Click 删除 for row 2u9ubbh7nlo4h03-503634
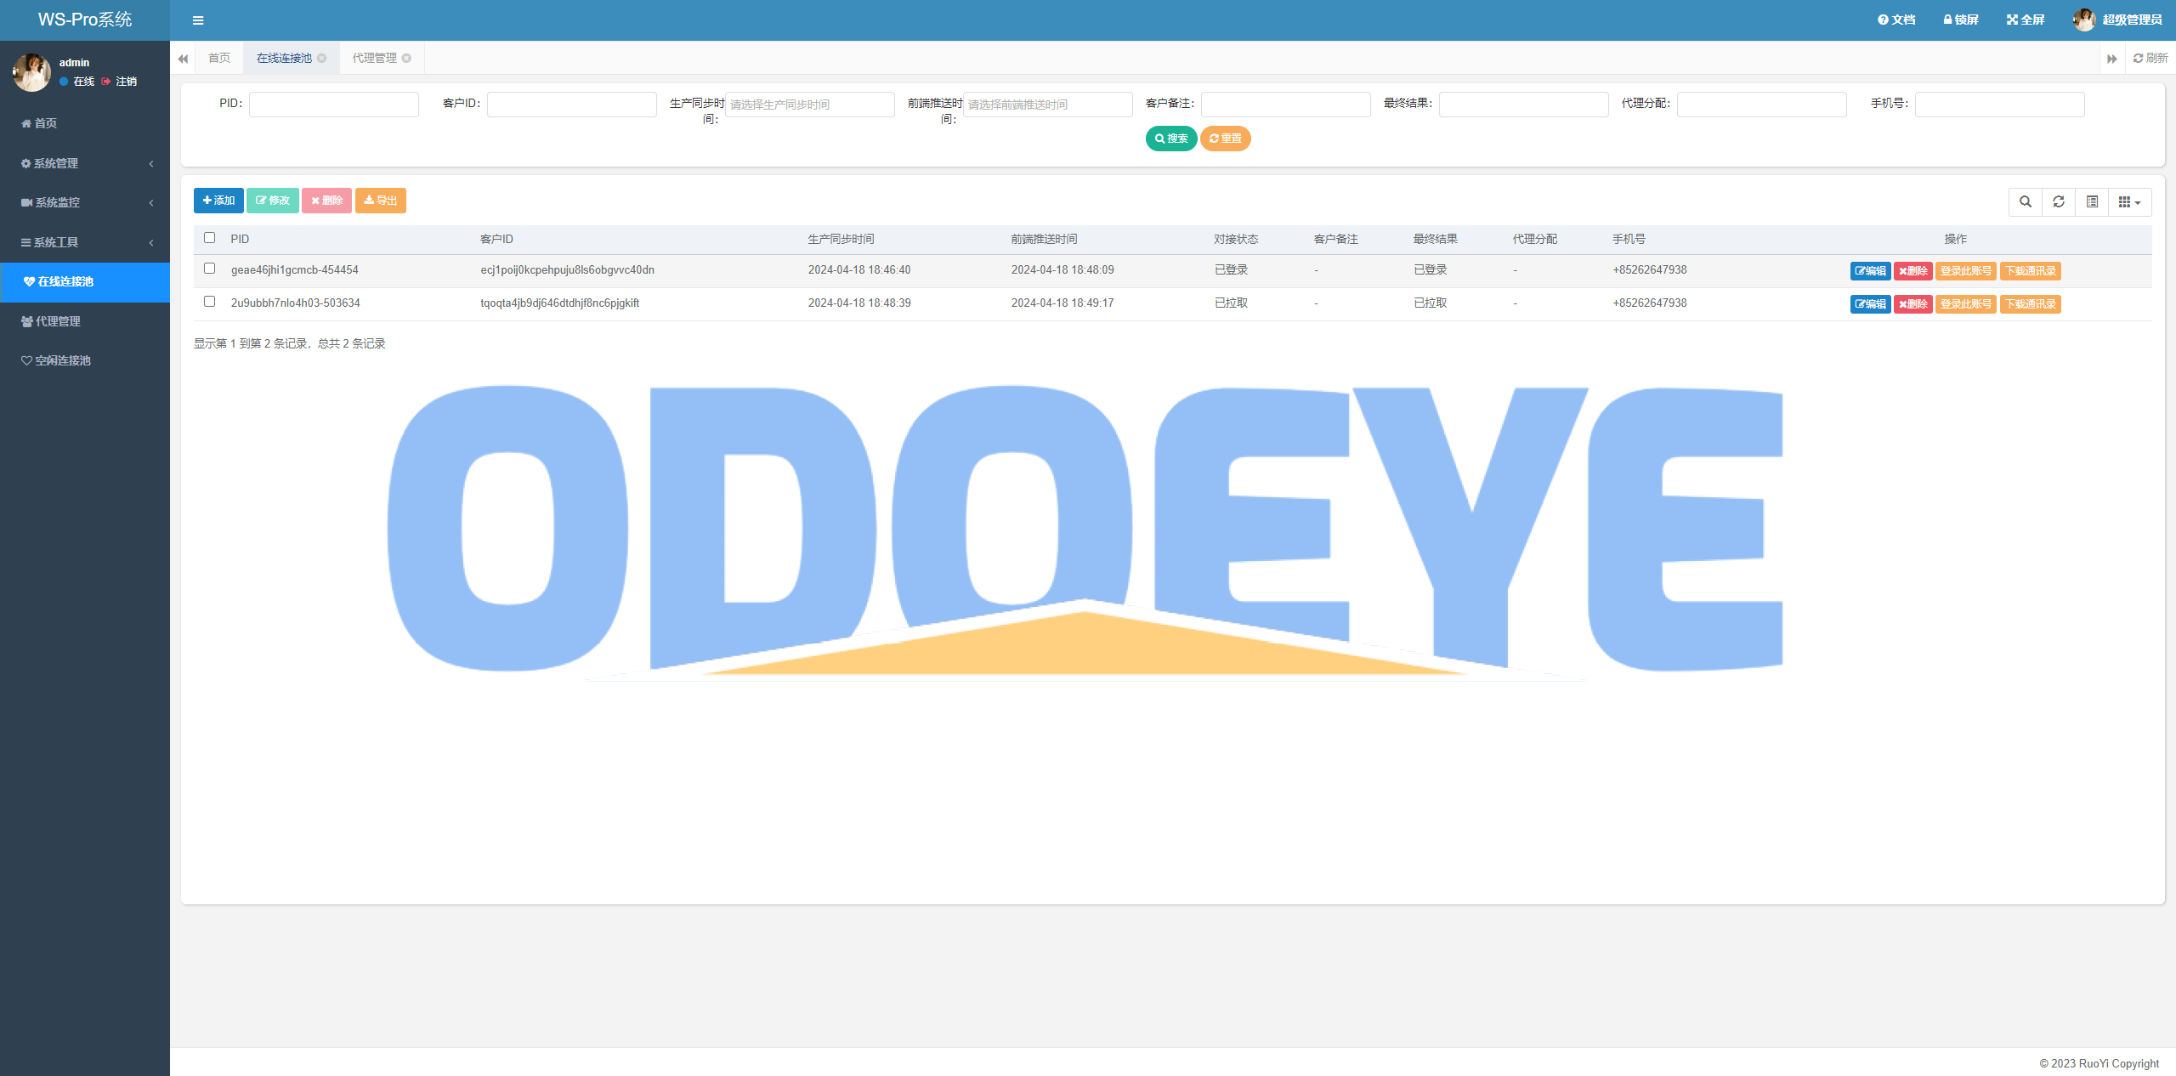 click(x=1913, y=304)
